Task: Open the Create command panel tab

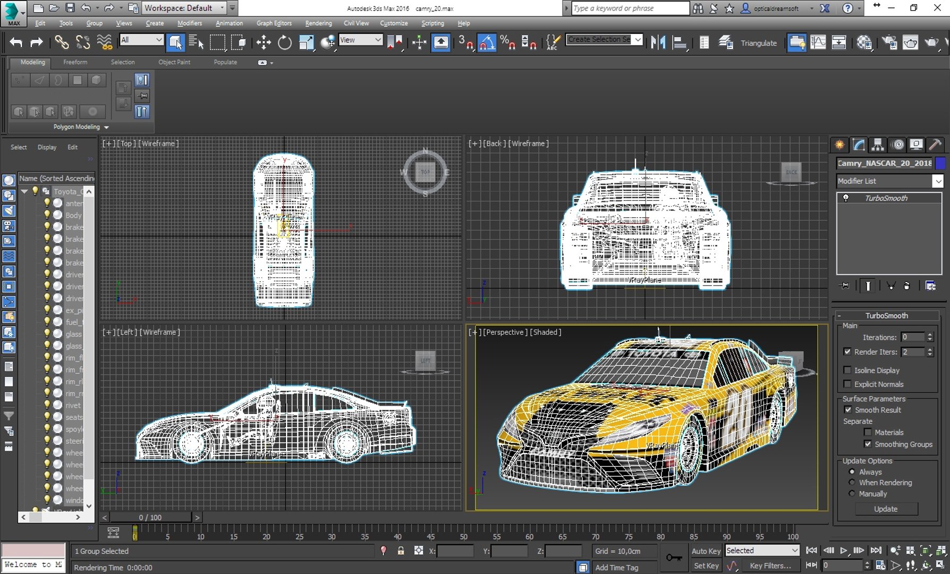Action: 839,145
